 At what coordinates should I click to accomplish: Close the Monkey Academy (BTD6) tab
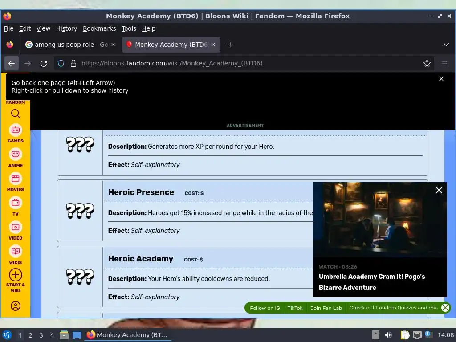point(213,45)
